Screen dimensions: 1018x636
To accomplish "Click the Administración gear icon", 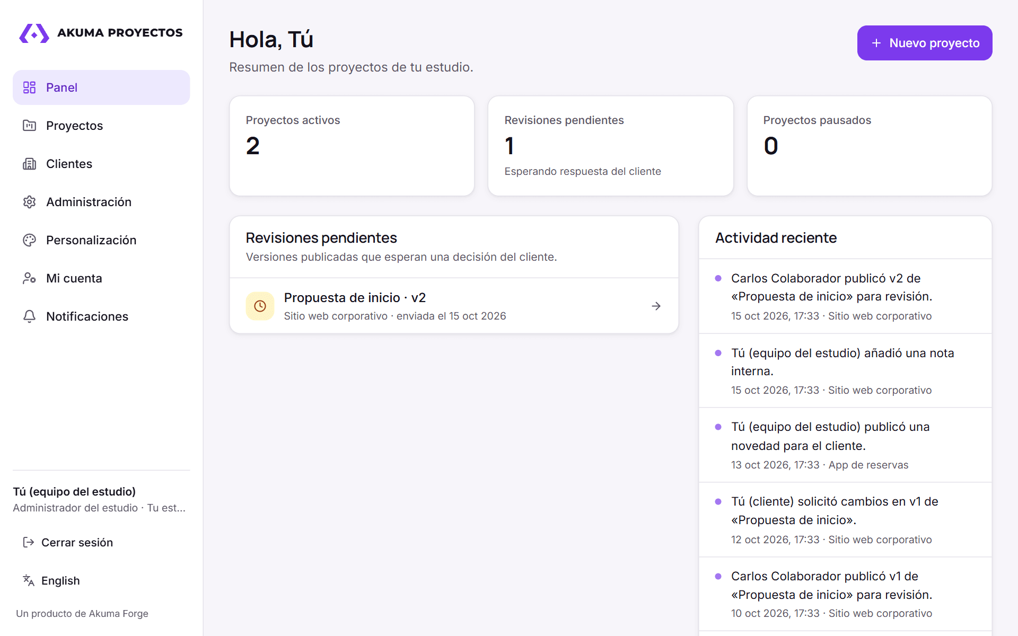I will pos(29,202).
